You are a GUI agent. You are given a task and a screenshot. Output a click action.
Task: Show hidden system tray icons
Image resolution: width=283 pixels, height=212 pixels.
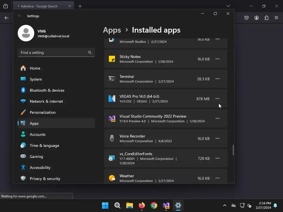(225, 205)
